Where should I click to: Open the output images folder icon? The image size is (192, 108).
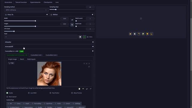130,34
